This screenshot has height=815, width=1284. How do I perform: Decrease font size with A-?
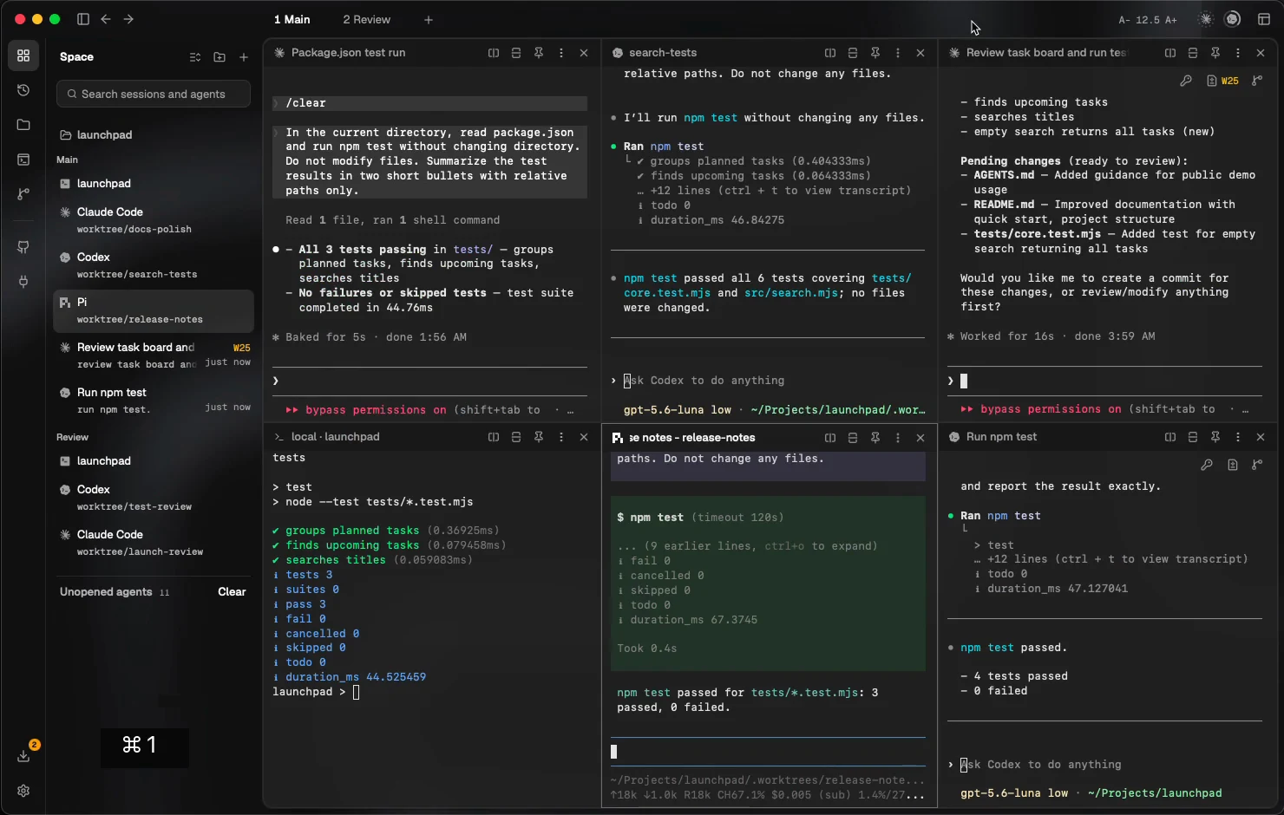pos(1124,20)
